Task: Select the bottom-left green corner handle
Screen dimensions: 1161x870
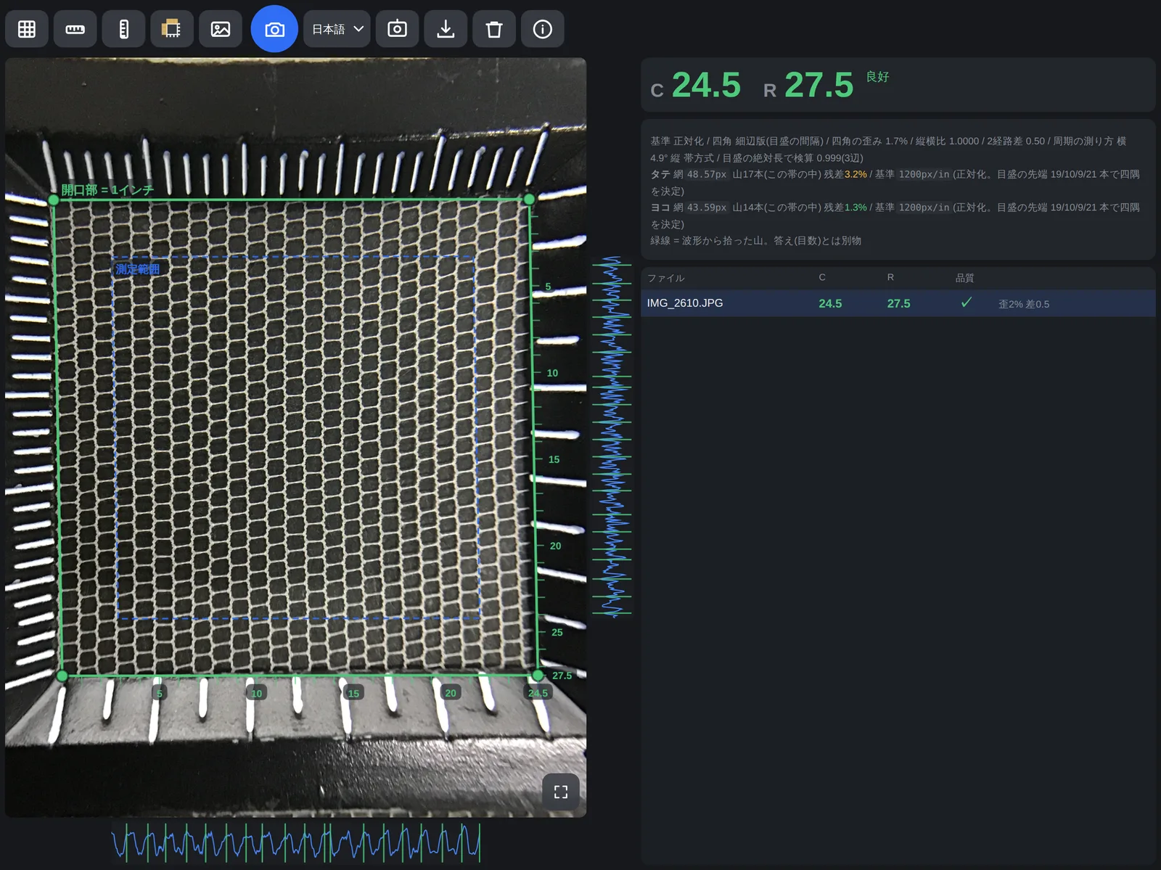Action: coord(62,676)
